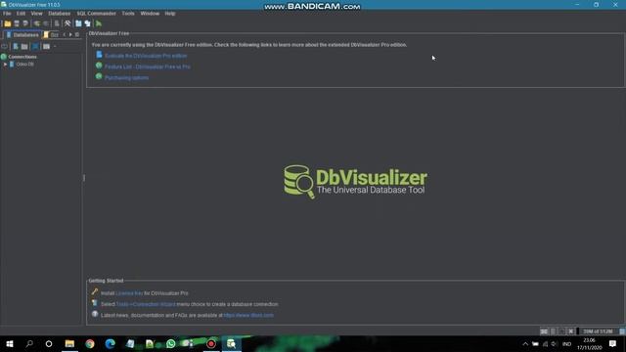Click the highlighted blue icon in the Databases tab toolbar
The width and height of the screenshot is (626, 352).
(35, 46)
